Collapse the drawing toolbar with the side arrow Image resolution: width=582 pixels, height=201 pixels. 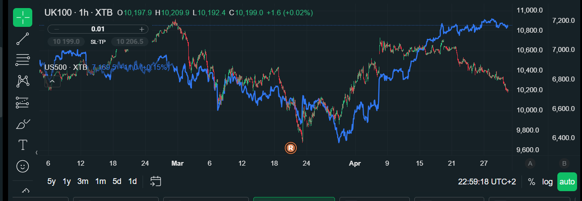(x=37, y=152)
